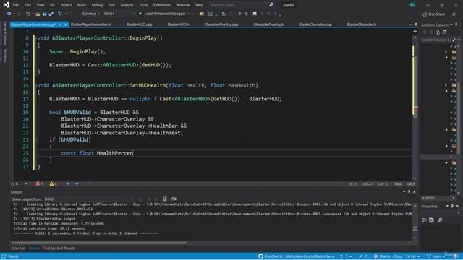Open the Build menu
The height and width of the screenshot is (260, 463).
[x=82, y=5]
